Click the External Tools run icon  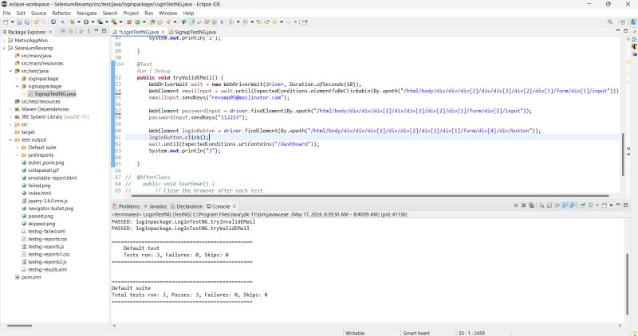point(114,22)
